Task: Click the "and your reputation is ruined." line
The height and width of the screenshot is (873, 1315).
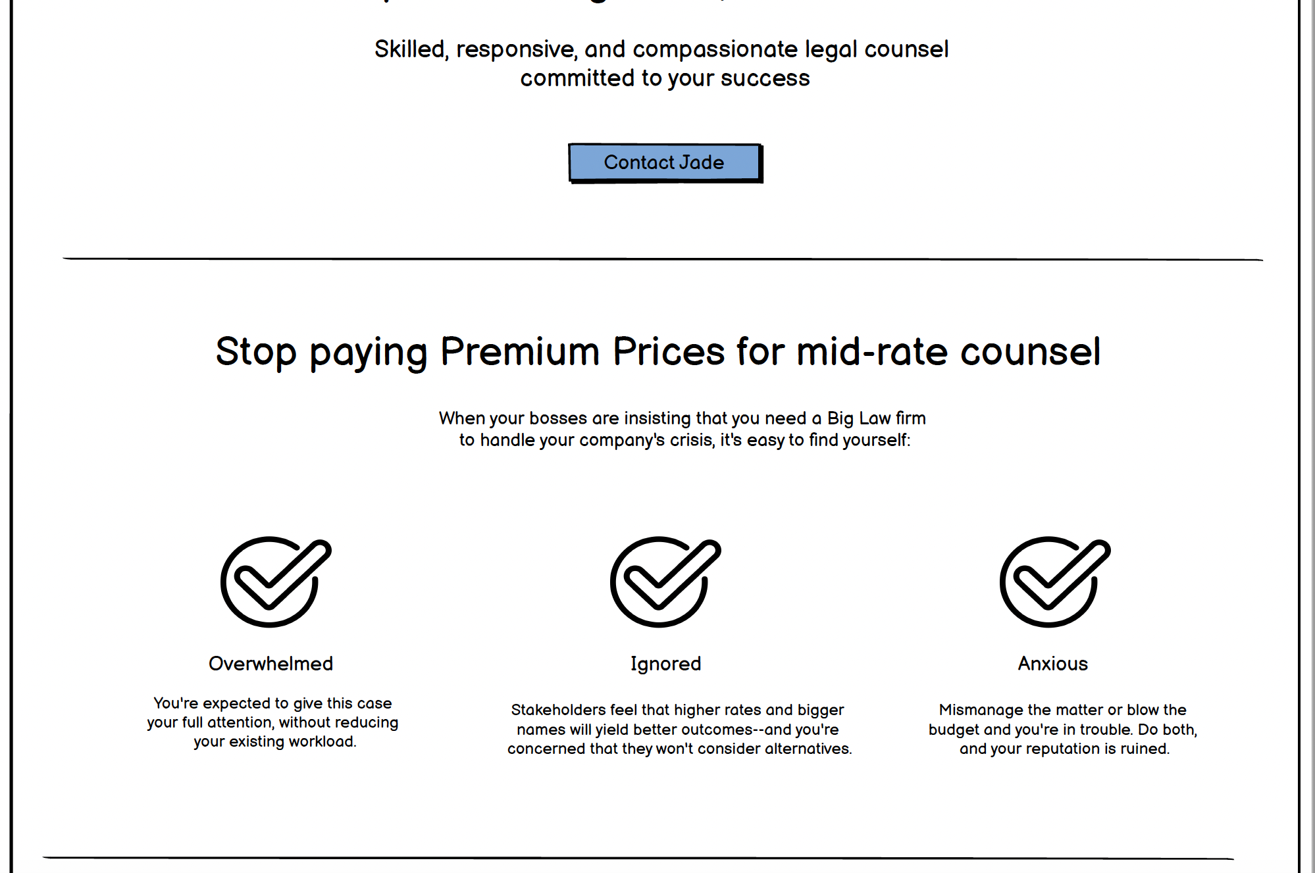Action: [x=1064, y=749]
